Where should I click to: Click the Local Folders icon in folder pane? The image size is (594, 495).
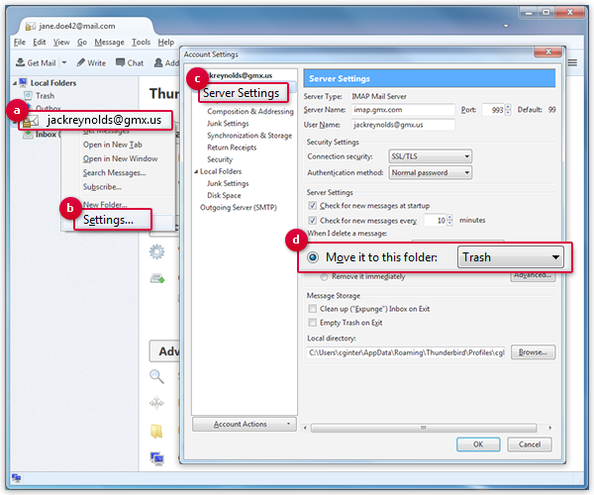tap(21, 83)
